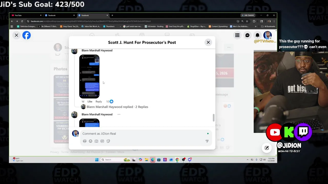
Task: Open 'USchedule - Booking' bookmark
Action: (x=154, y=26)
